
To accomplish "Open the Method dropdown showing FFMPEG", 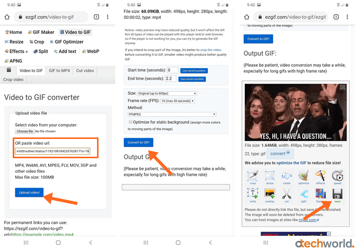I will [x=172, y=114].
